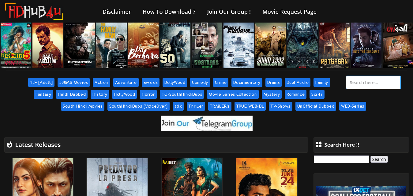
Task: Select the WEB-Series tag
Action: 353,106
